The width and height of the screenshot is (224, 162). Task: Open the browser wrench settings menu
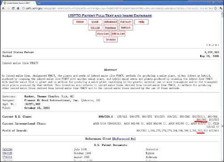pyautogui.click(x=221, y=8)
